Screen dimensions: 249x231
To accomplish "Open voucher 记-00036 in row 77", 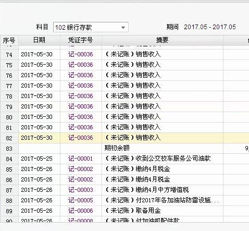I will [81, 86].
